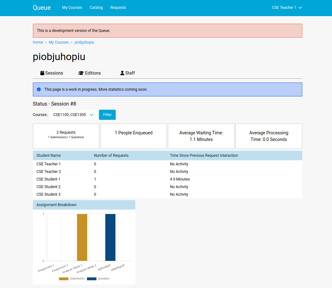
Task: Click the development version warning banner
Action: click(x=168, y=31)
